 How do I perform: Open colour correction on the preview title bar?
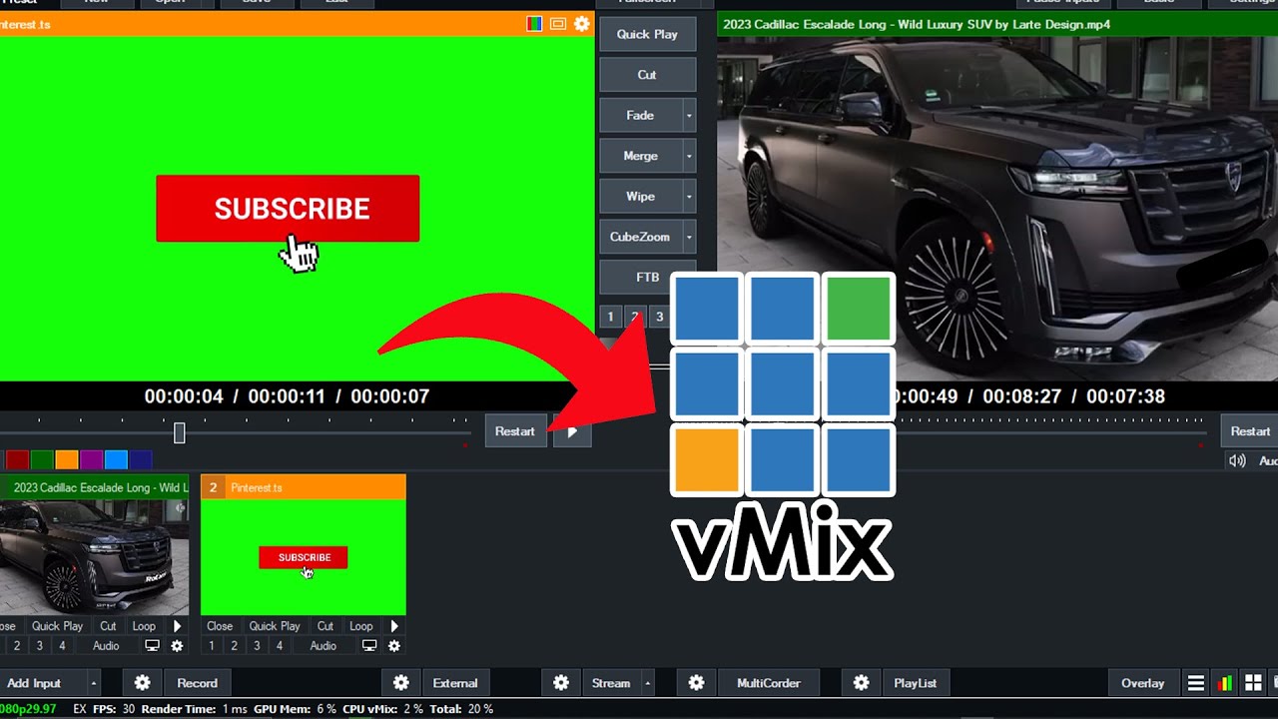click(x=534, y=24)
